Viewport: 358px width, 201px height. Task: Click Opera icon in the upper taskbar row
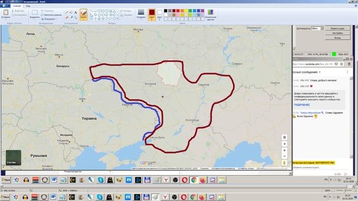(185, 180)
